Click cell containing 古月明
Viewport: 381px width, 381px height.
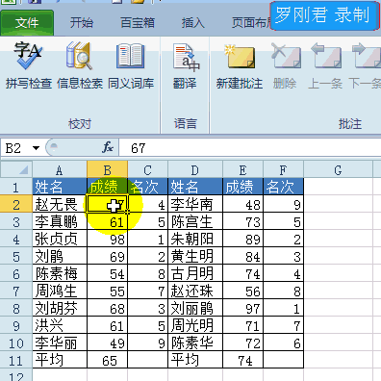[195, 273]
